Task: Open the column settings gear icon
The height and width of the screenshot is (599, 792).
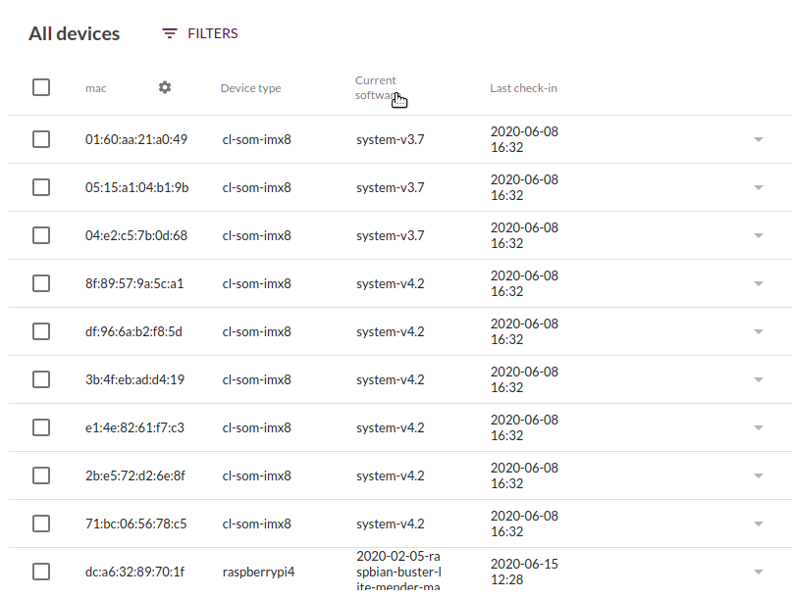Action: 164,87
